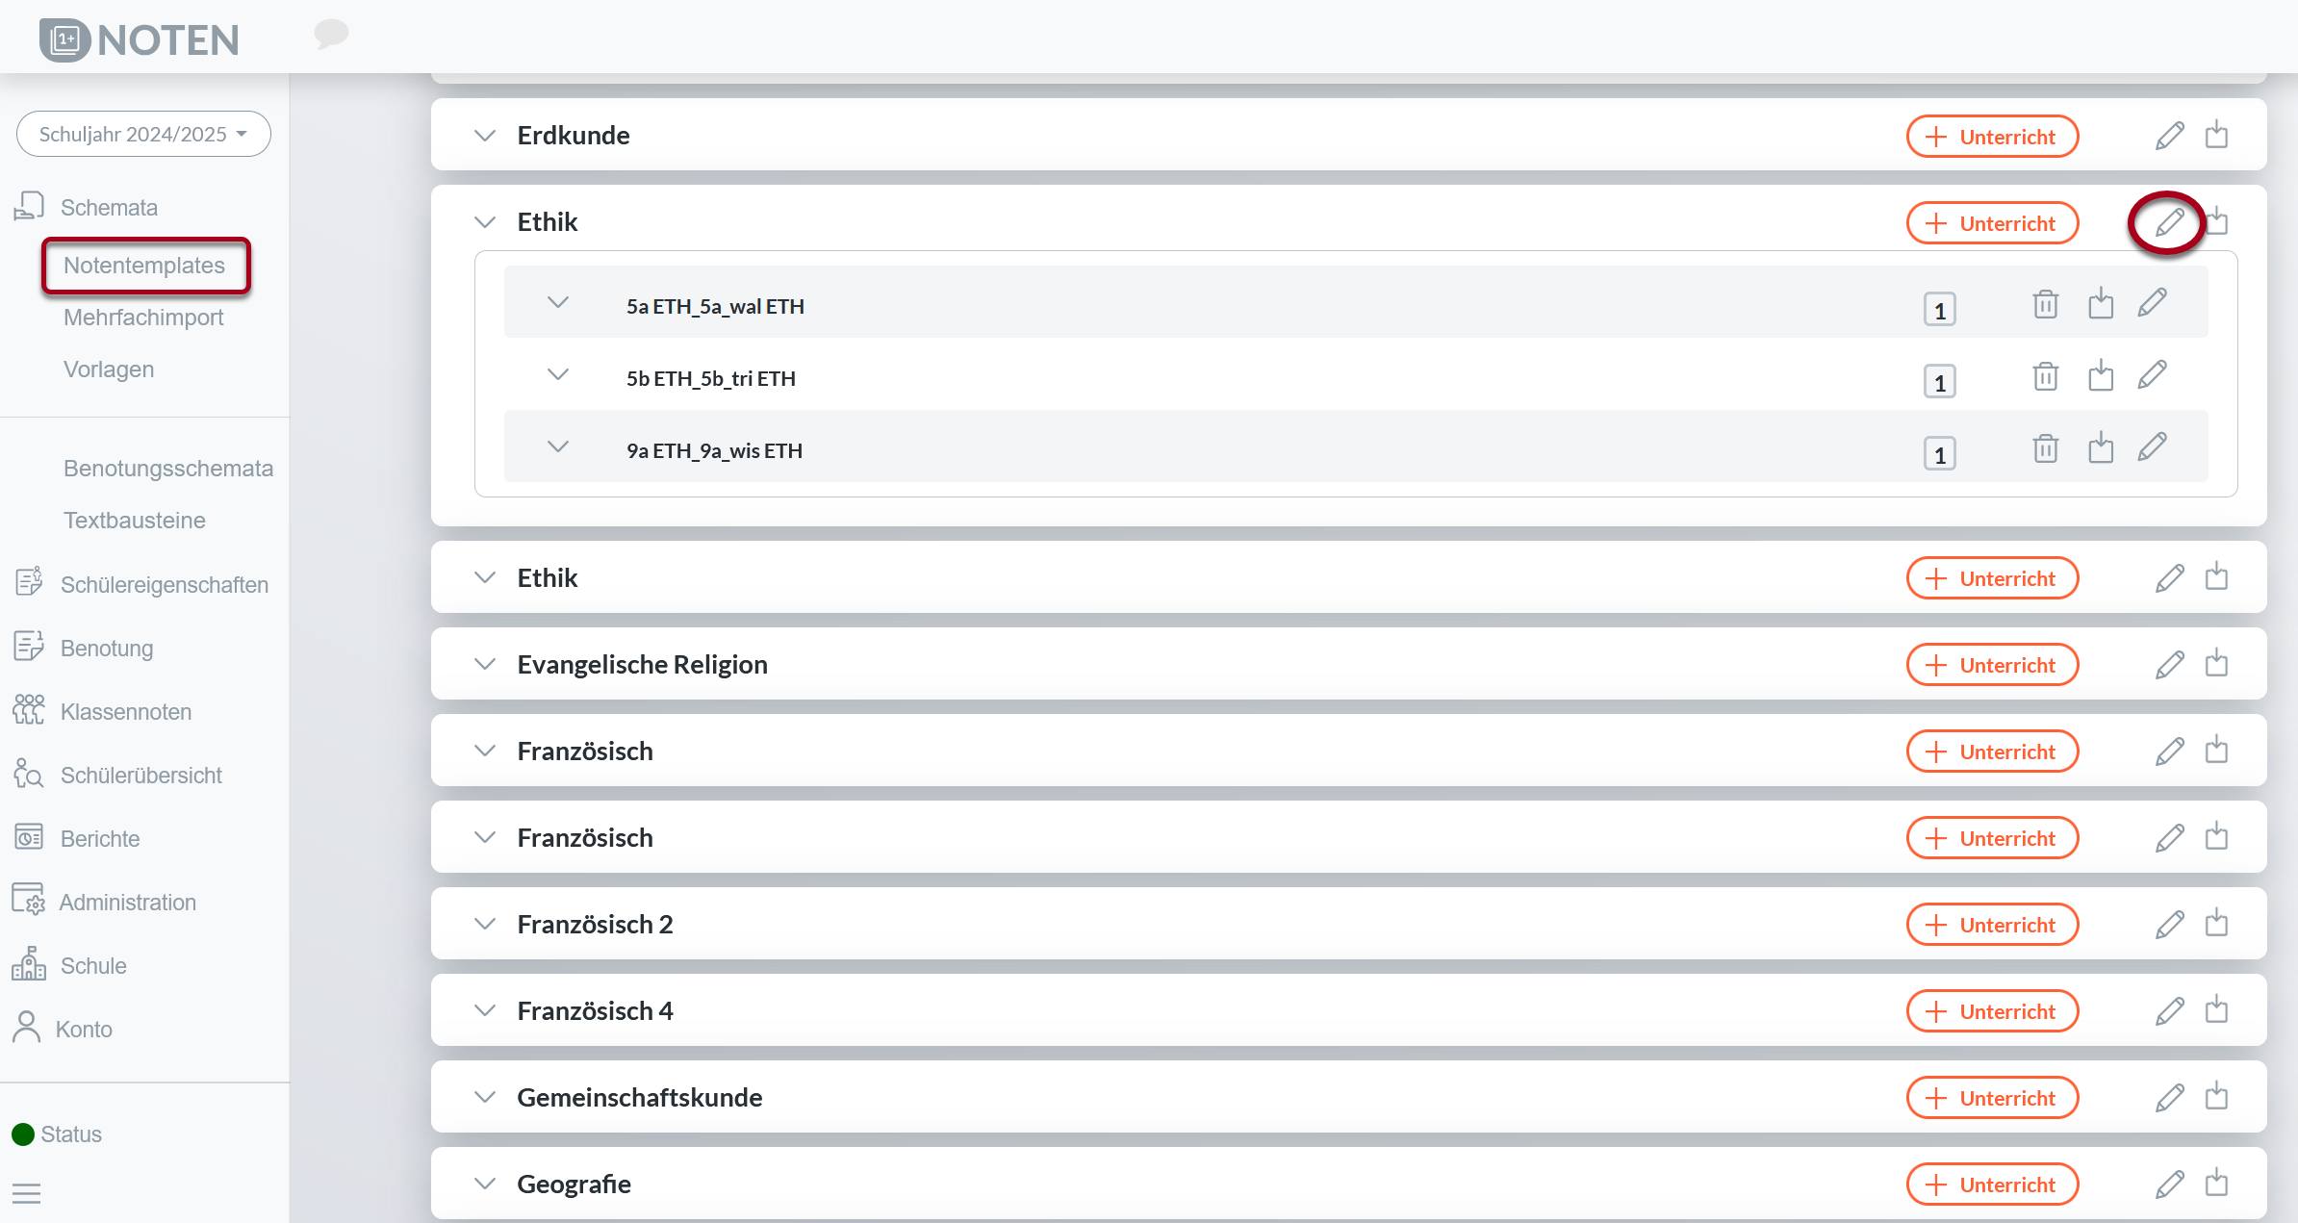Click the circled edit pencil for Ethik
Screen dimensions: 2298x1223
click(x=2169, y=222)
